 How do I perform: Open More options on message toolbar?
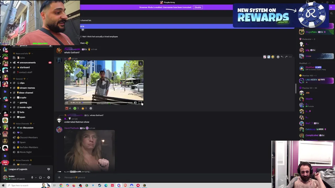point(290,57)
